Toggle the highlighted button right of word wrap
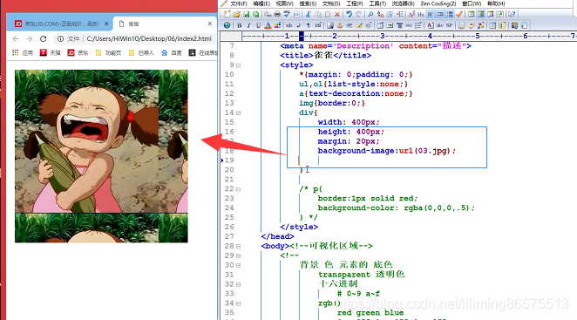This screenshot has height=320, width=577. tap(440, 14)
